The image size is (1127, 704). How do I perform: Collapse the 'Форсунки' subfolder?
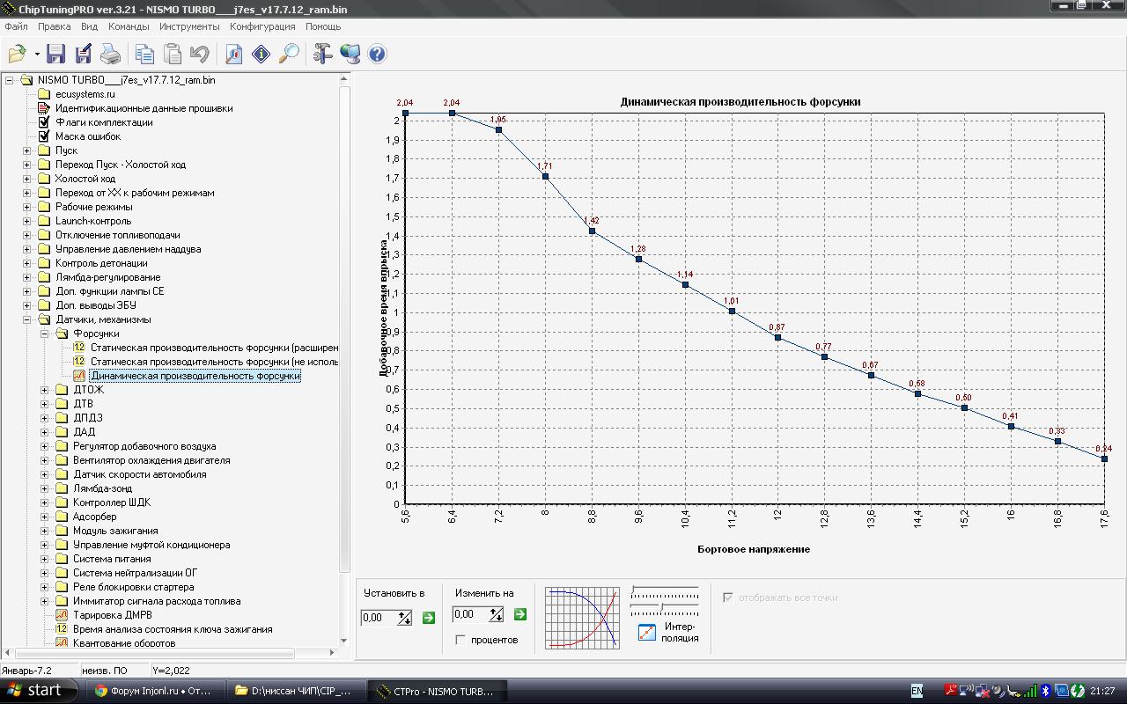click(x=44, y=334)
